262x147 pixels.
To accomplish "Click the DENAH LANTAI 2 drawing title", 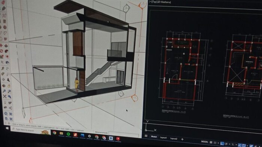I will [236, 116].
